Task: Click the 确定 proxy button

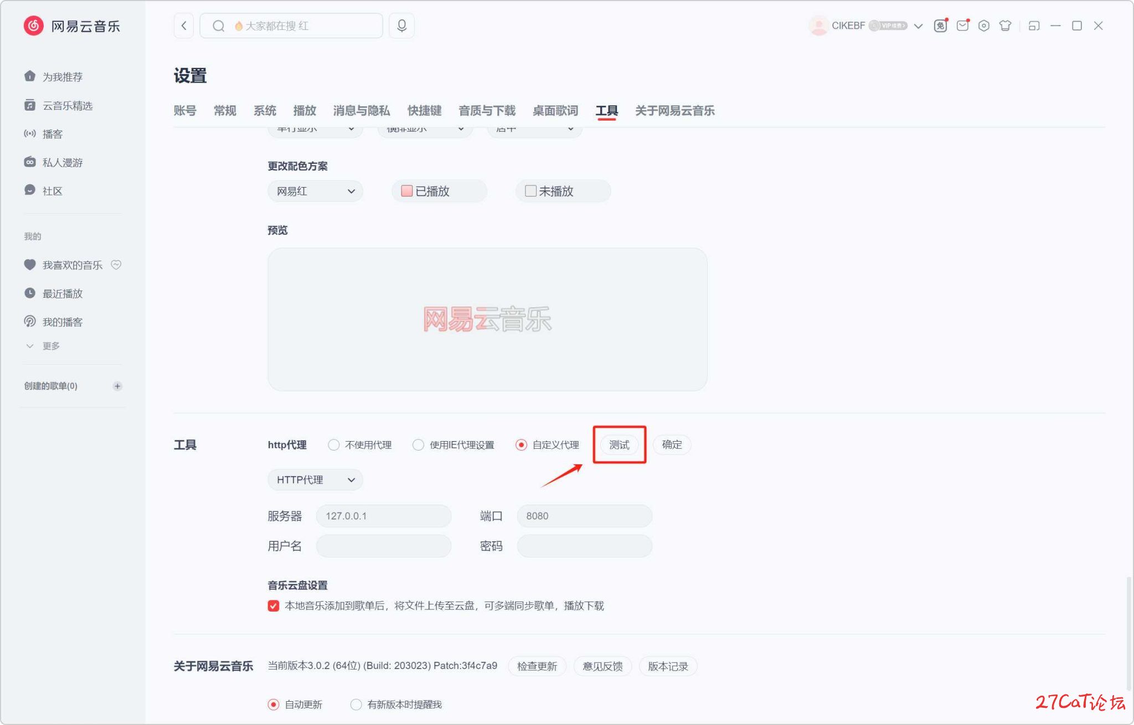Action: pos(672,444)
